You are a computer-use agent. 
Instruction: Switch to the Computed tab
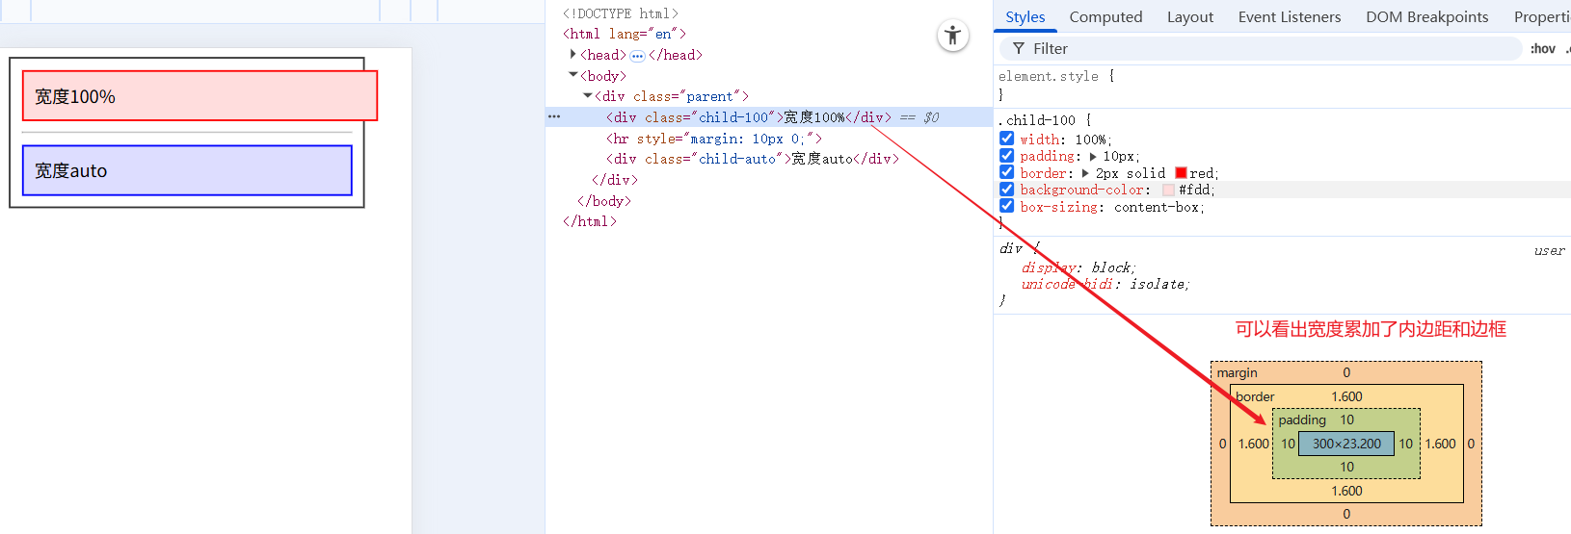[x=1105, y=17]
